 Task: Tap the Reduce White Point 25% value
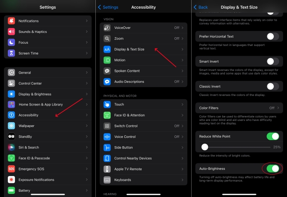point(277,147)
